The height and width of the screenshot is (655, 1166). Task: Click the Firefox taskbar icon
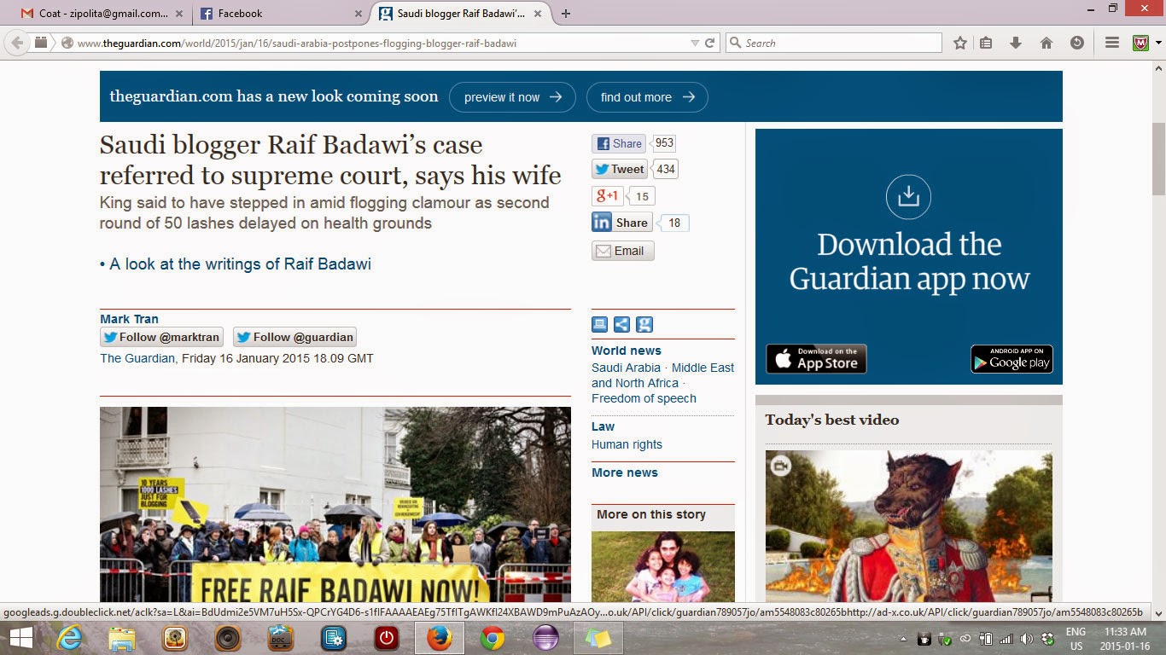coord(440,638)
